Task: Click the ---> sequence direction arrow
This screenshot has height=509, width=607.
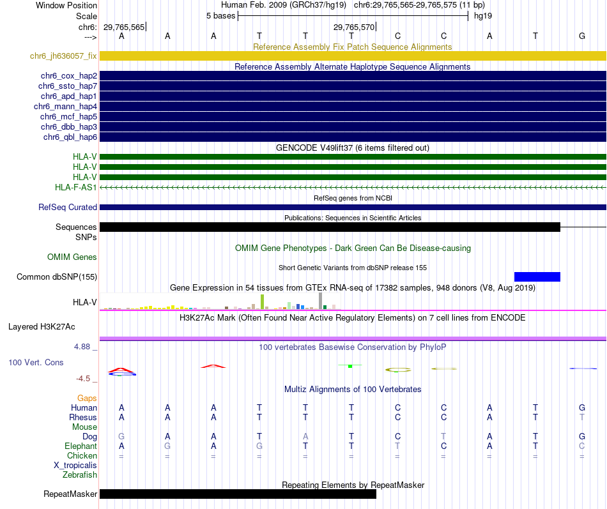Action: pos(91,37)
